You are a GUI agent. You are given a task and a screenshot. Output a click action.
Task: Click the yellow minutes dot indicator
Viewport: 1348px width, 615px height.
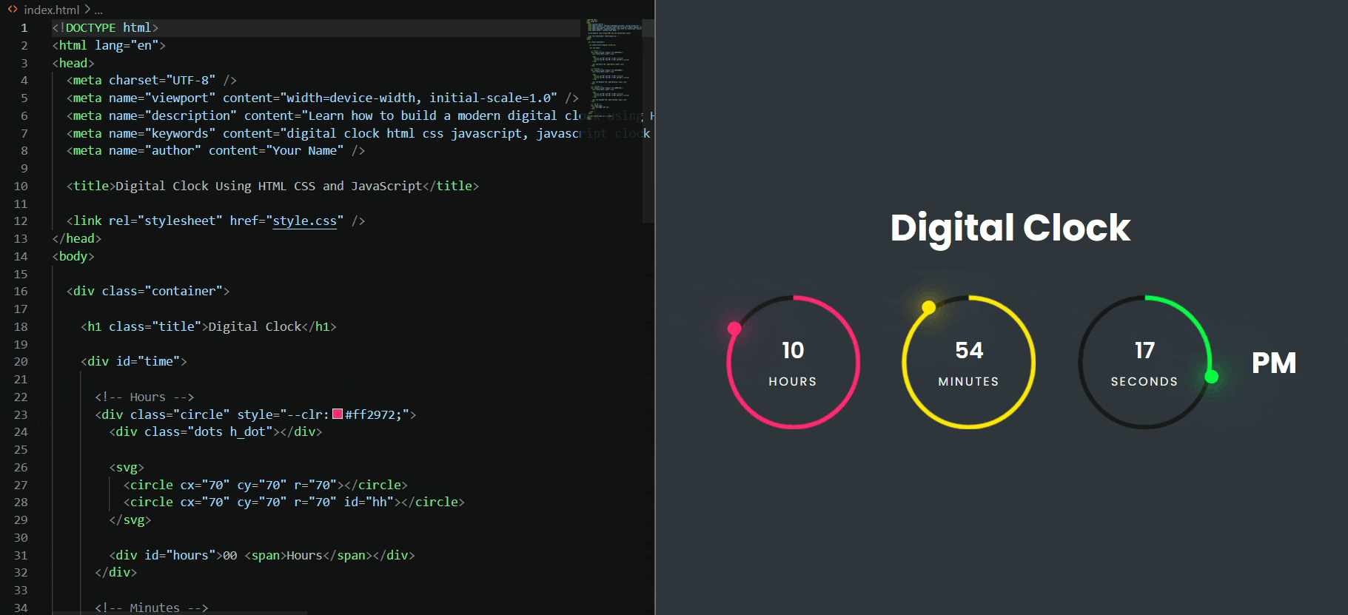click(x=928, y=307)
